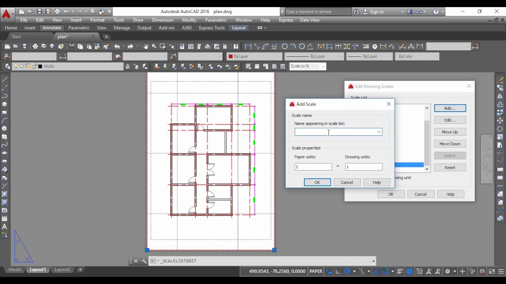Expand the command line history arrow
This screenshot has width=506, height=284.
(373, 261)
